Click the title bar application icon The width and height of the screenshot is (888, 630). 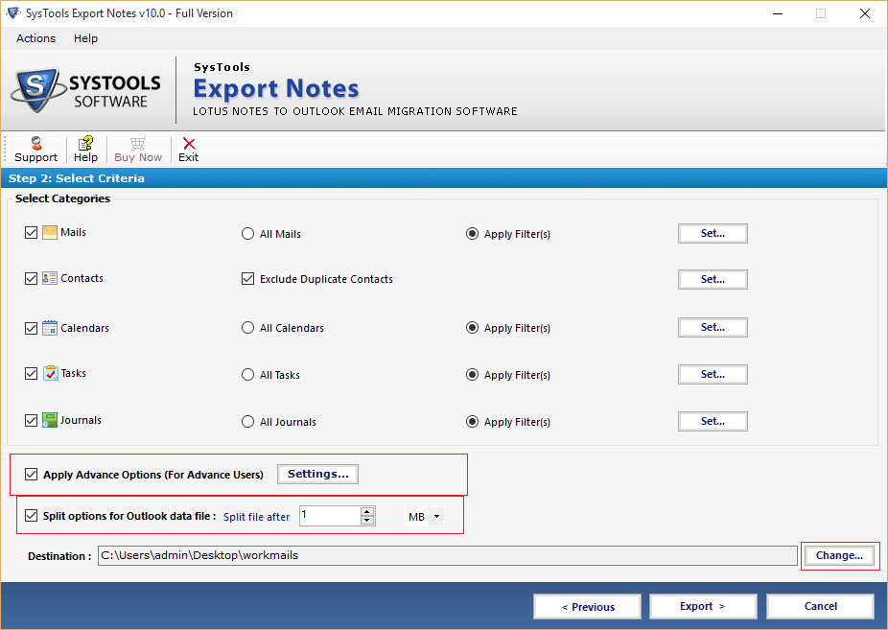(x=12, y=13)
